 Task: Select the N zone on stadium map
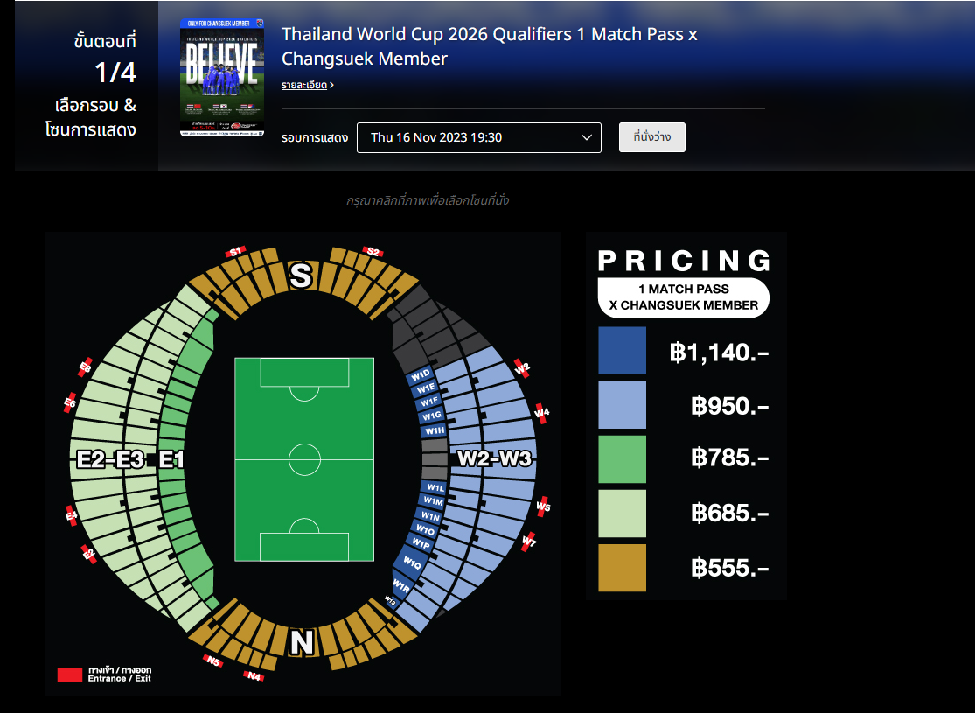point(302,642)
